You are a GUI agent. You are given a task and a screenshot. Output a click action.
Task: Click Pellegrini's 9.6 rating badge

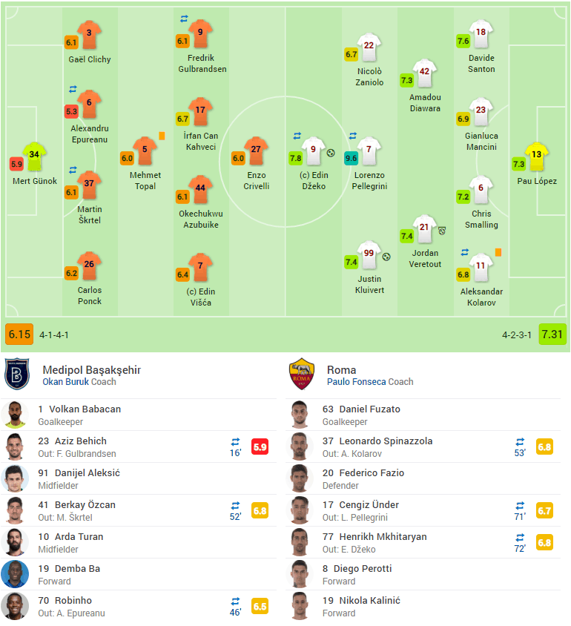point(351,158)
